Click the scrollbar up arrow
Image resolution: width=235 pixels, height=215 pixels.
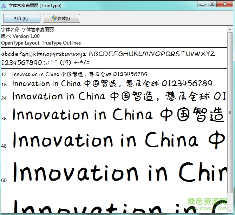[x=230, y=29]
